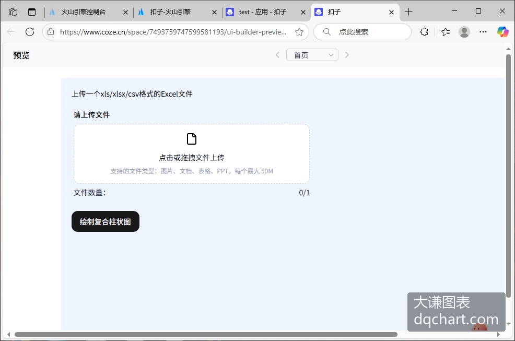View site information lock icon
Screen dimensions: 515x341
tap(51, 32)
